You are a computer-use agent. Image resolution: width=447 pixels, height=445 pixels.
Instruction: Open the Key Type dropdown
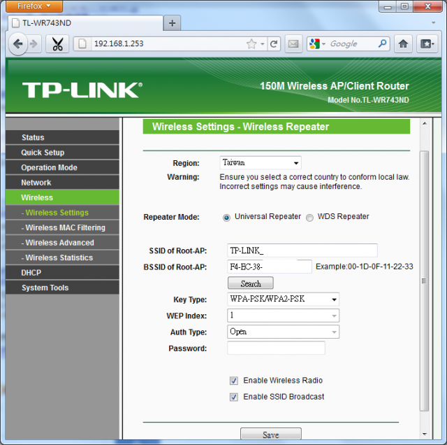coord(284,299)
